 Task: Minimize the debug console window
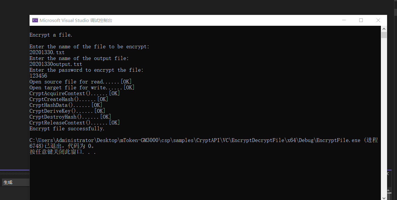(x=344, y=20)
